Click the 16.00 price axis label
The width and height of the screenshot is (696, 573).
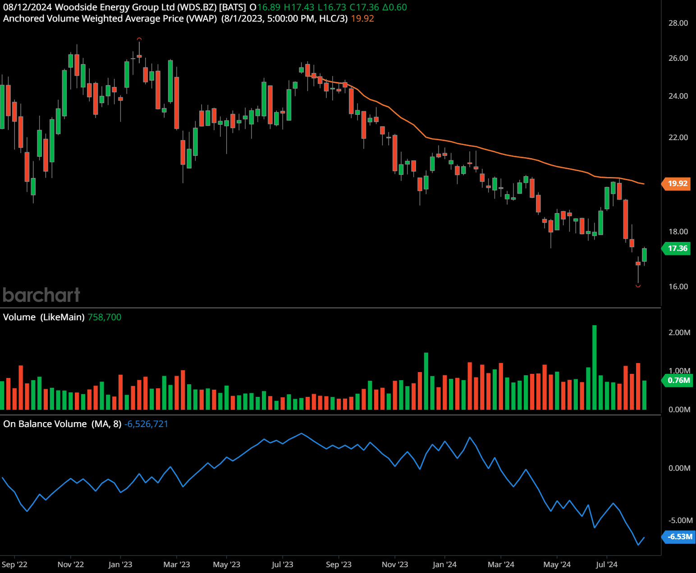[678, 286]
